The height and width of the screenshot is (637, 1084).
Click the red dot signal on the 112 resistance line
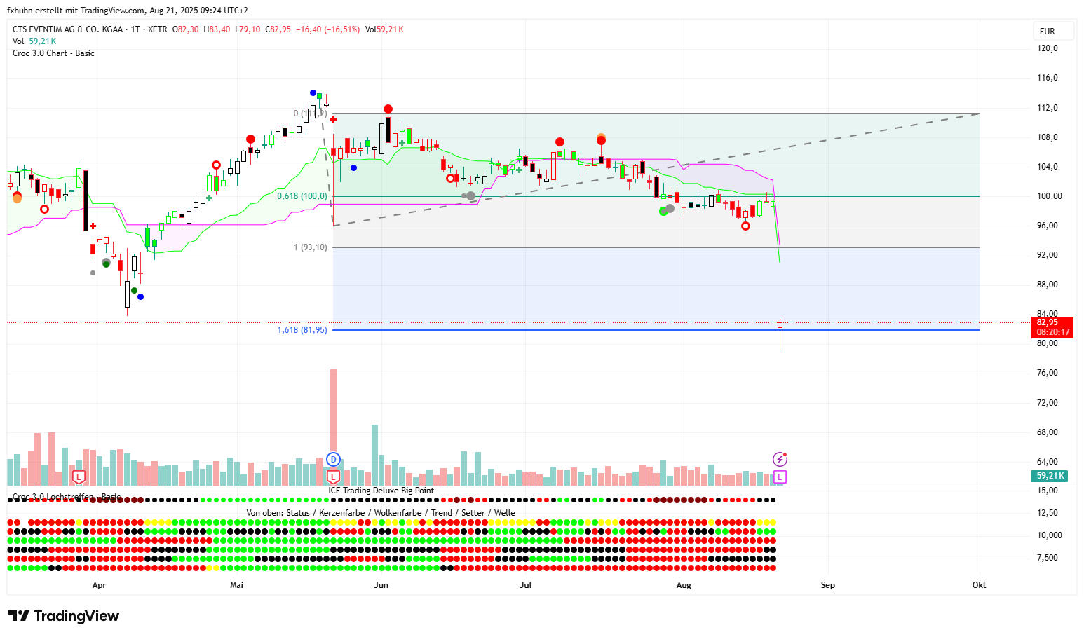pos(388,109)
